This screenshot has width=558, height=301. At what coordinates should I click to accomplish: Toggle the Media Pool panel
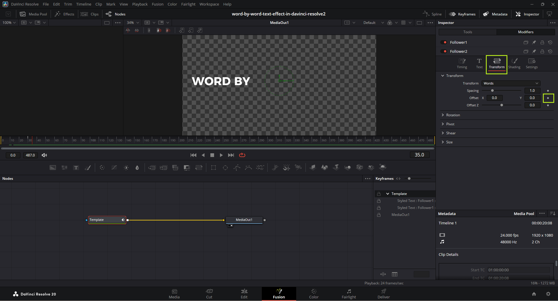coord(33,14)
